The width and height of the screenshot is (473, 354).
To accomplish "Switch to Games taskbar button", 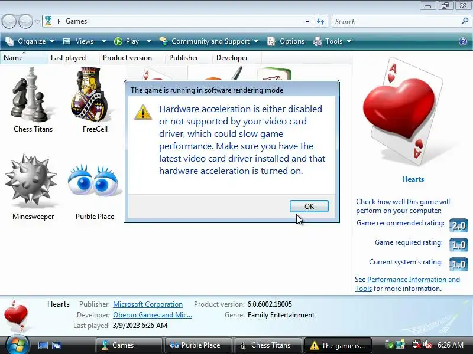I will pos(129,345).
